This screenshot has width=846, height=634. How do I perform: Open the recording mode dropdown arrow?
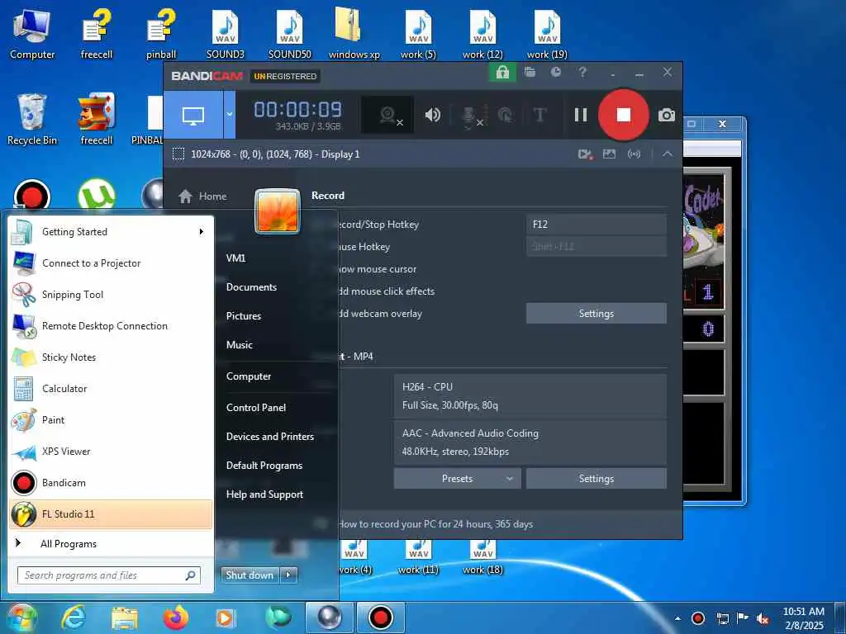coord(230,115)
